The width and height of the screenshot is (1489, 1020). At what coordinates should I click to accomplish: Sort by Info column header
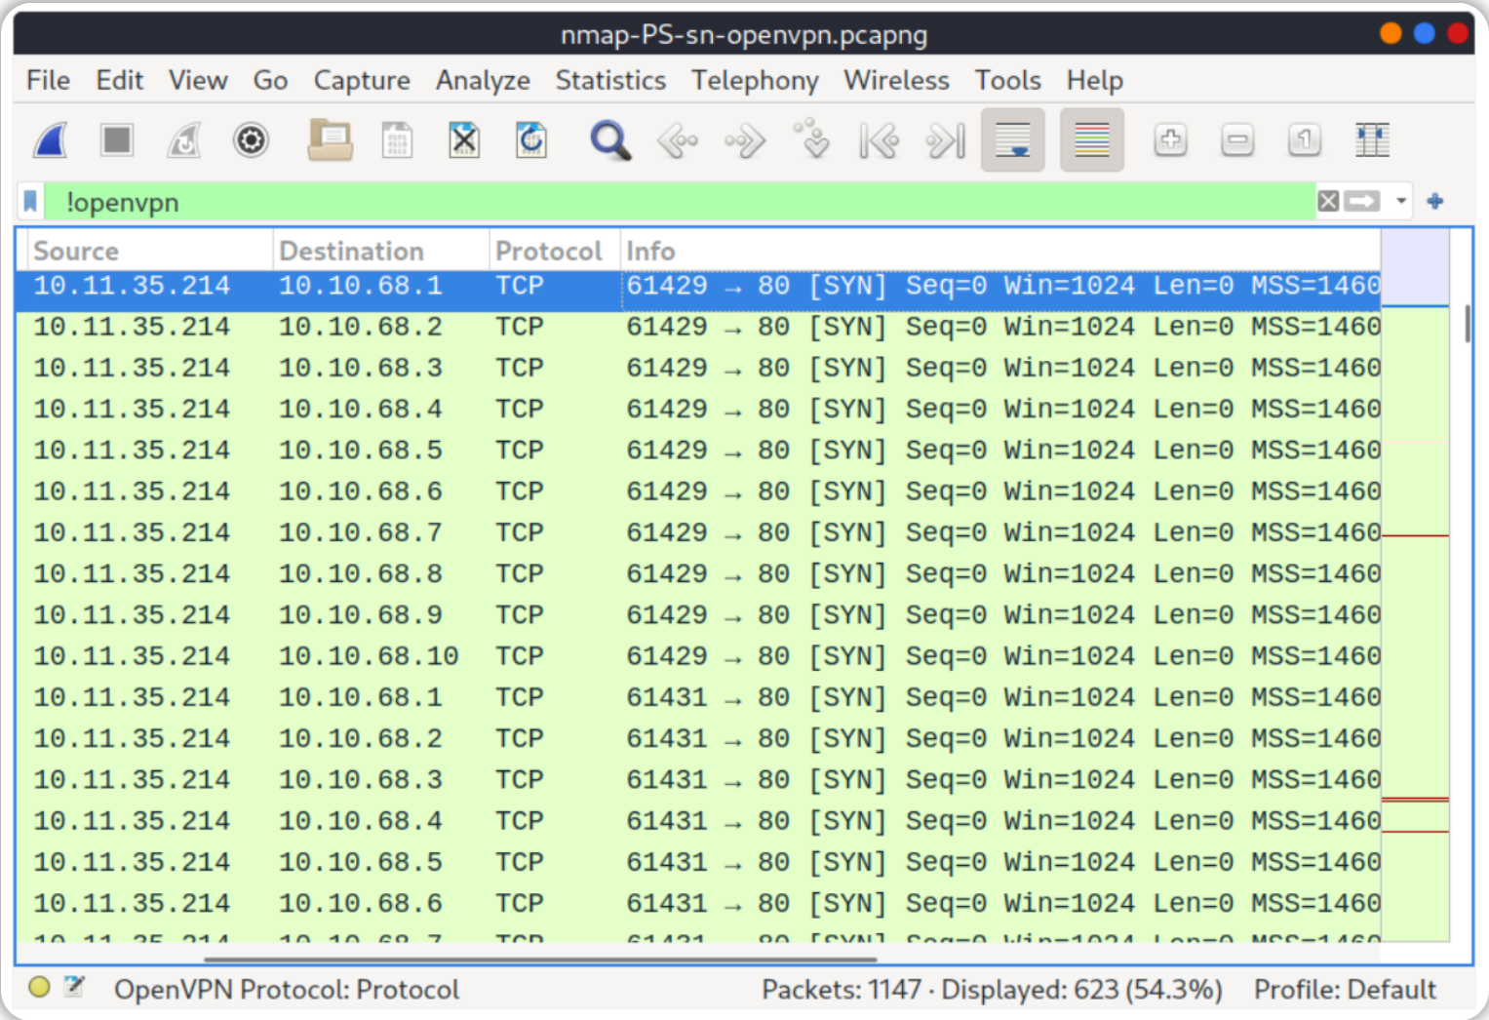1000,251
